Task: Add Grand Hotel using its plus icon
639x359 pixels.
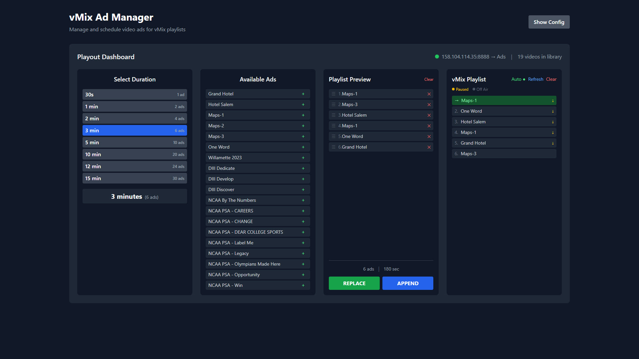Action: (303, 94)
